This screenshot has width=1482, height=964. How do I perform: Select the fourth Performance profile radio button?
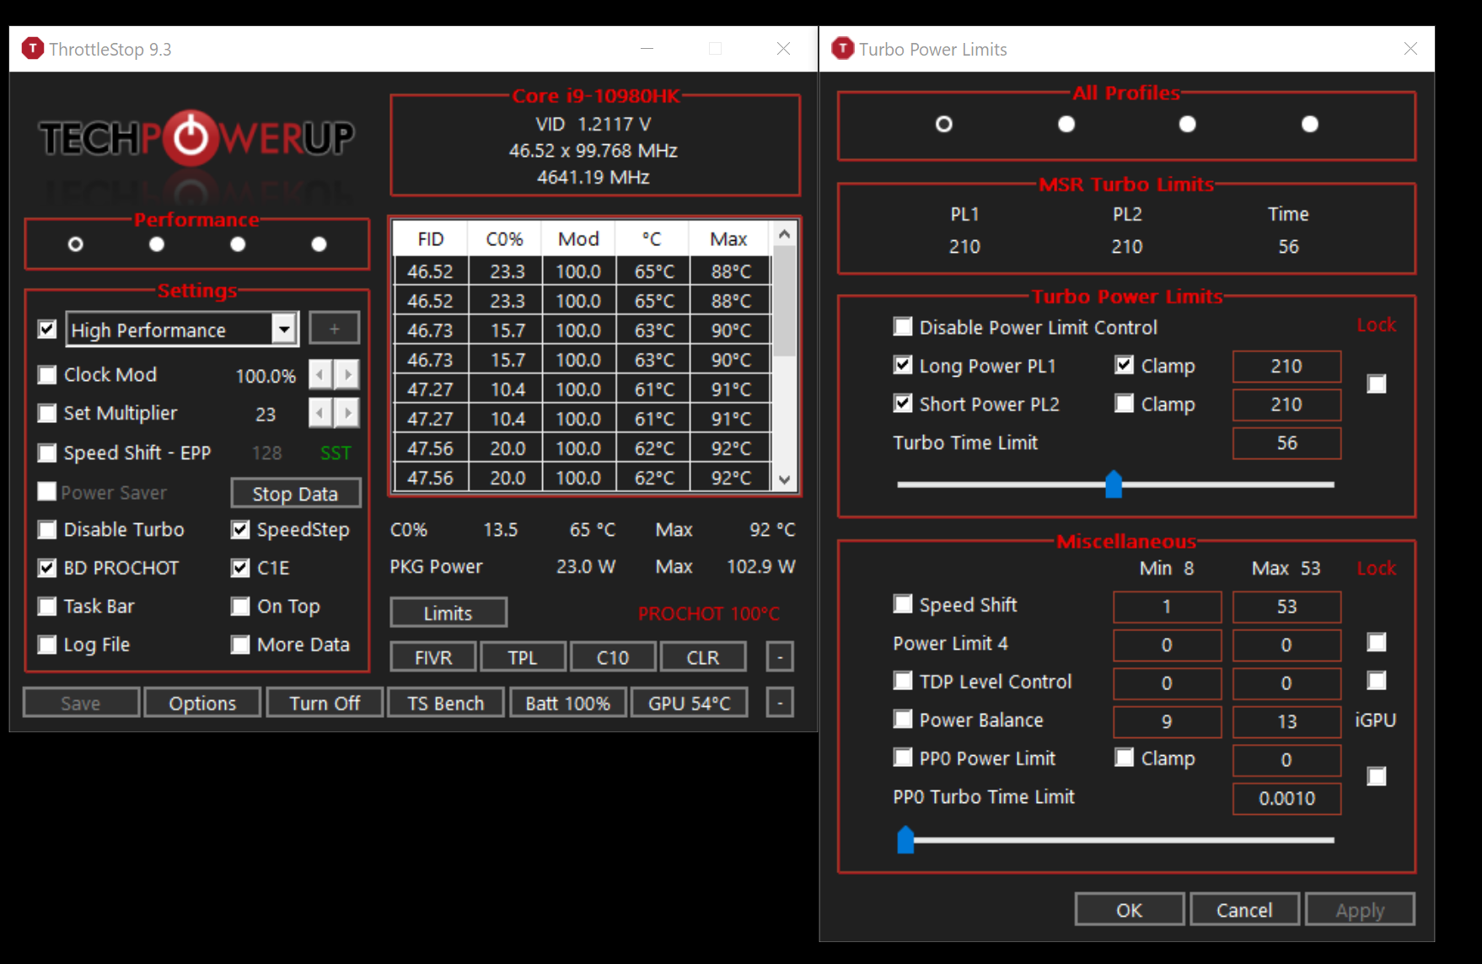[x=319, y=244]
